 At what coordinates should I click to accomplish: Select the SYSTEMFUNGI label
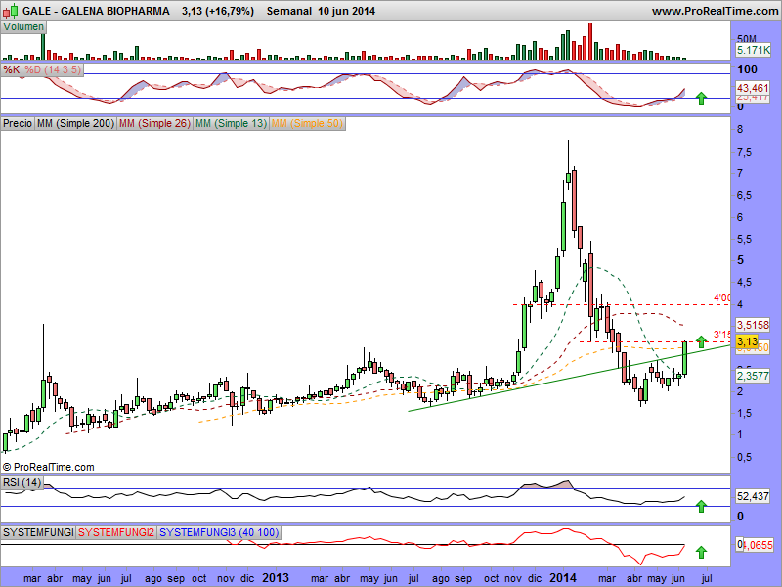pyautogui.click(x=38, y=532)
